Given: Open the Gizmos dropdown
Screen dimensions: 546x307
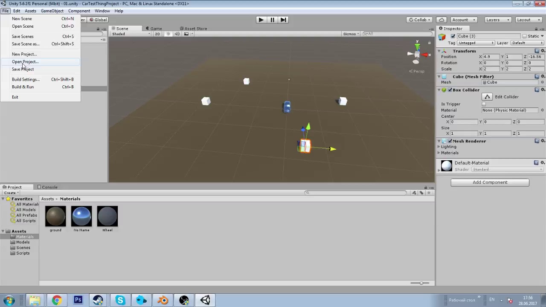Looking at the screenshot, I should click(351, 34).
